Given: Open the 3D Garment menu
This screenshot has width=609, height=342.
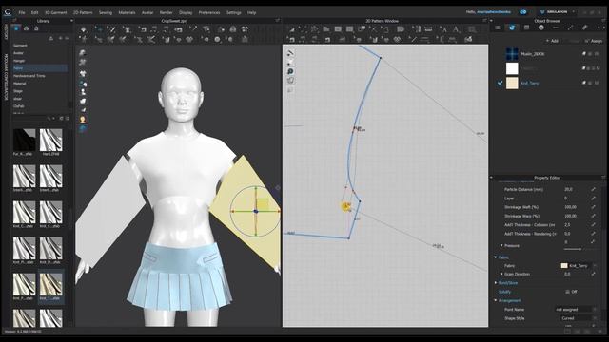Looking at the screenshot, I should point(56,12).
